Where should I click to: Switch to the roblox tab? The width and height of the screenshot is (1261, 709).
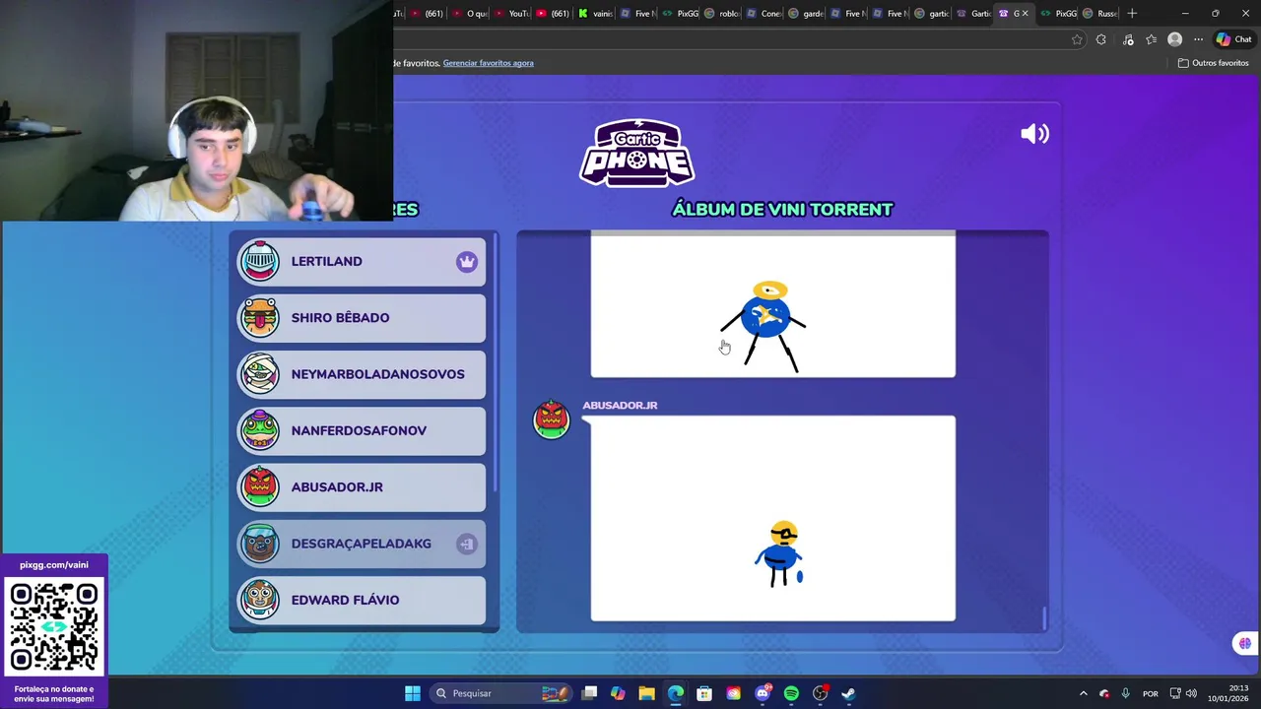pos(722,14)
